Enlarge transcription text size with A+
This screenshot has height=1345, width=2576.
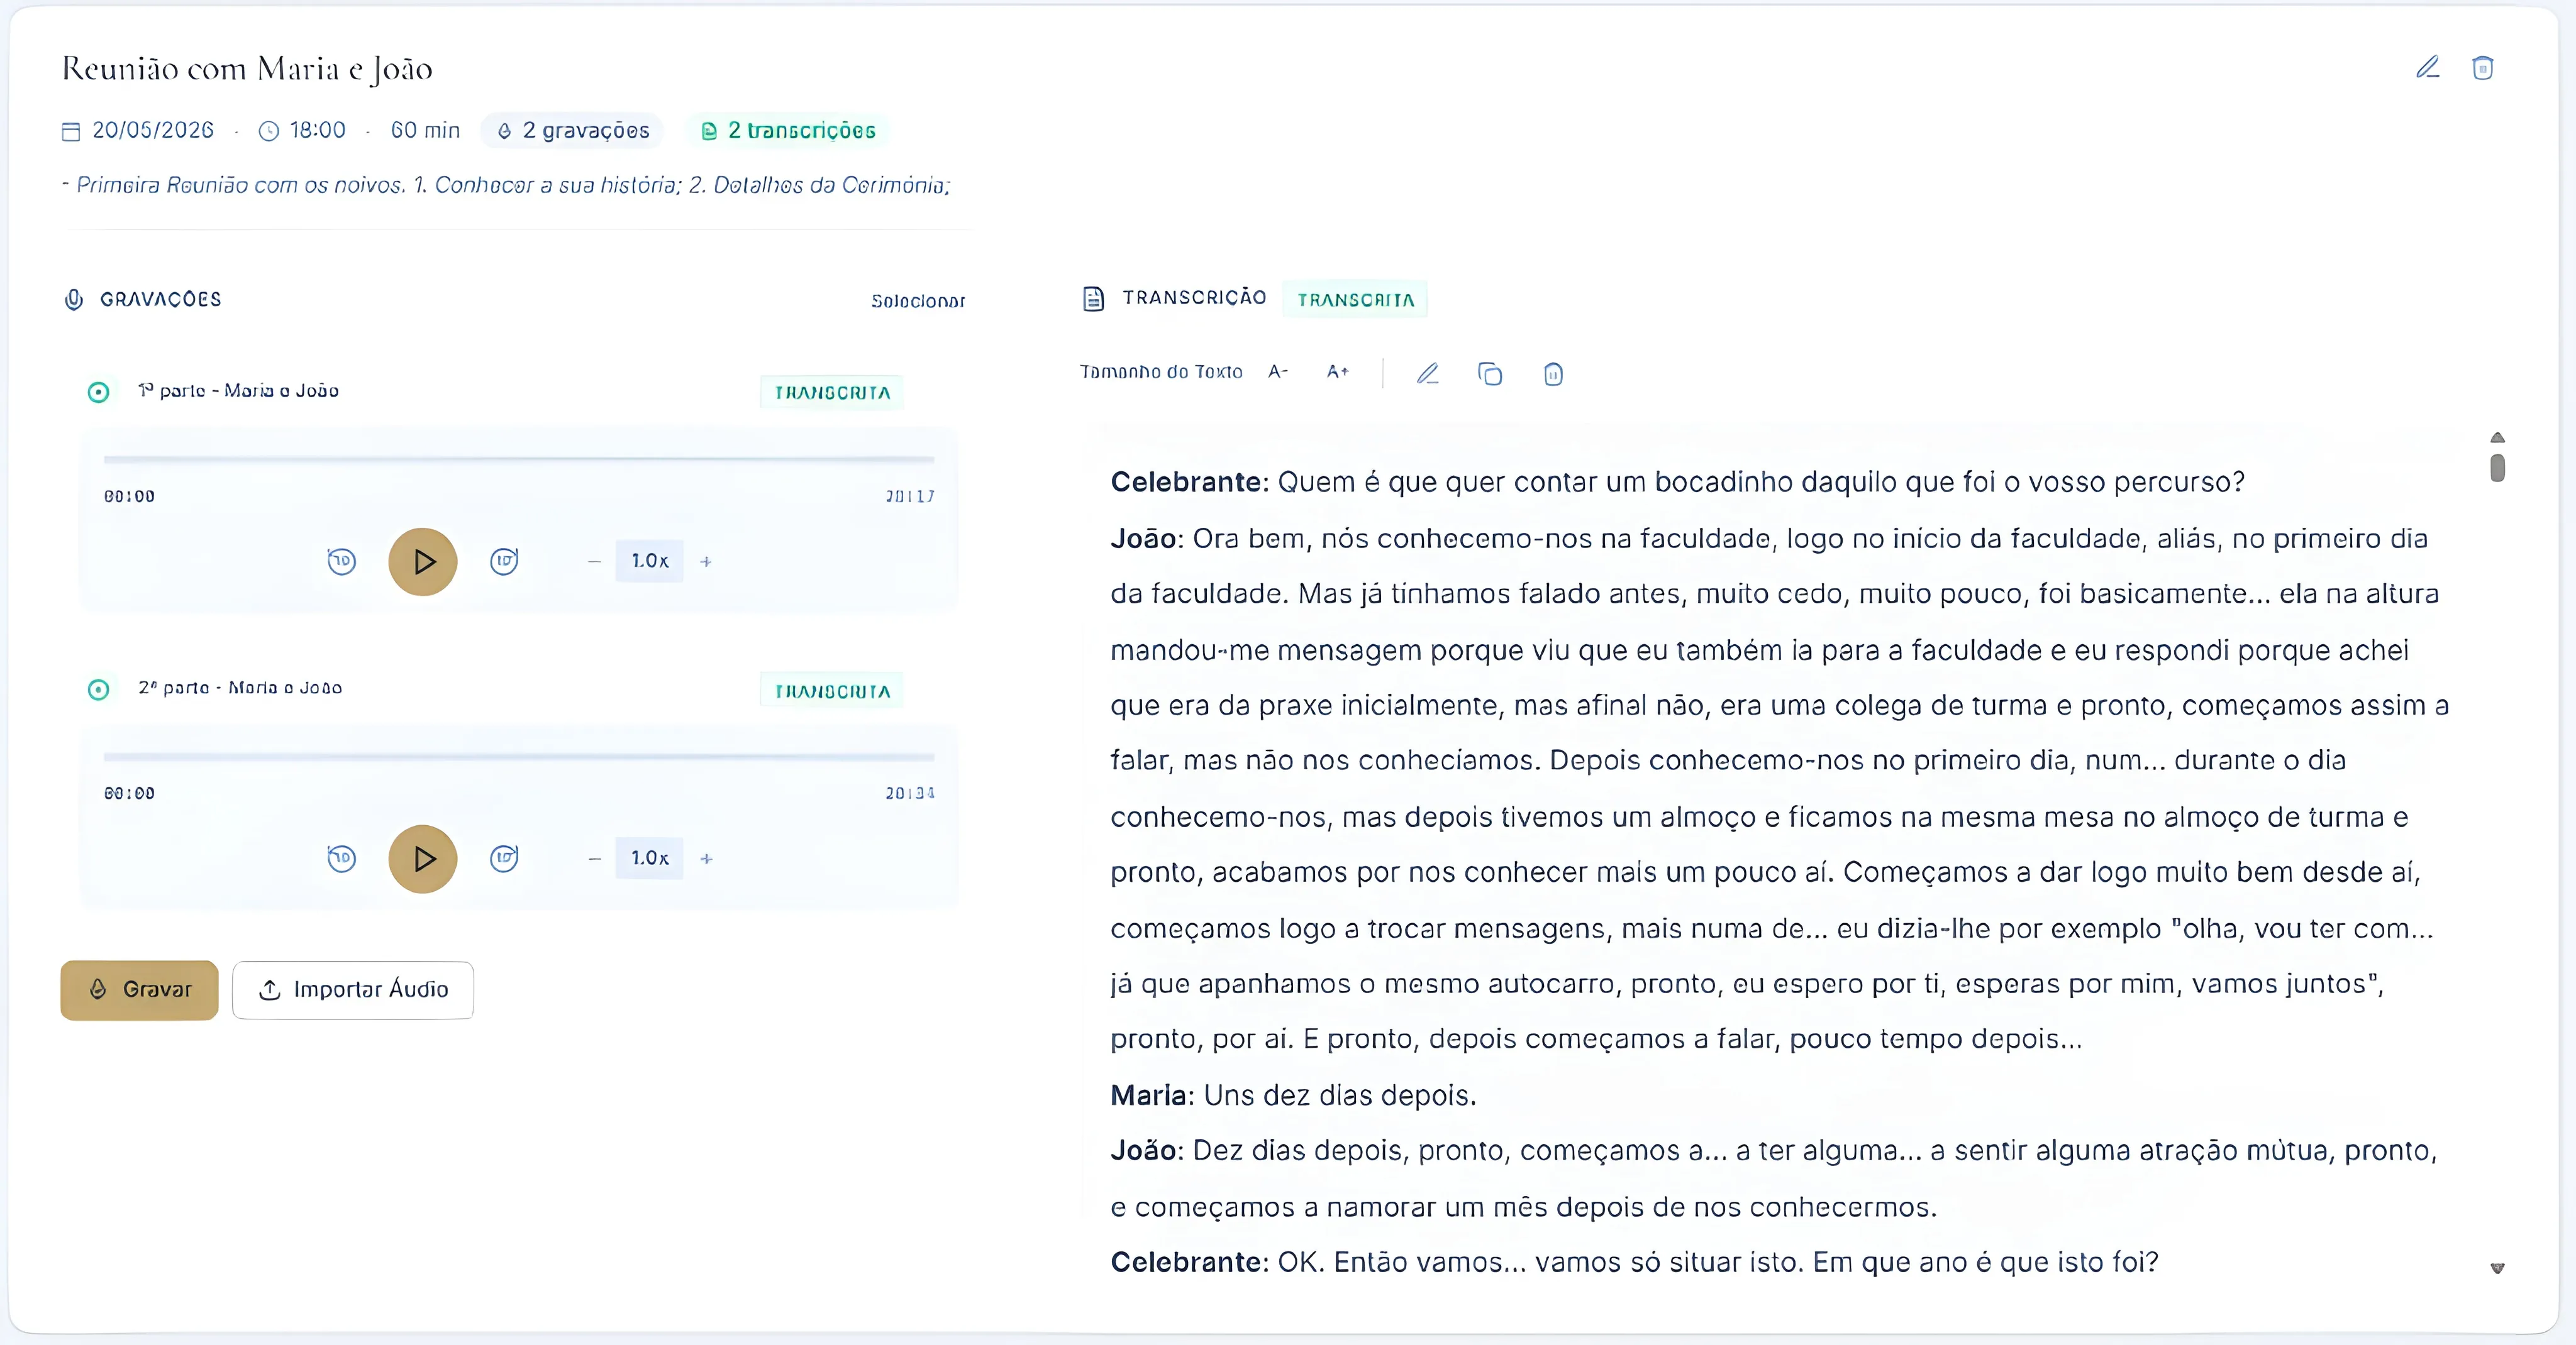coord(1338,371)
